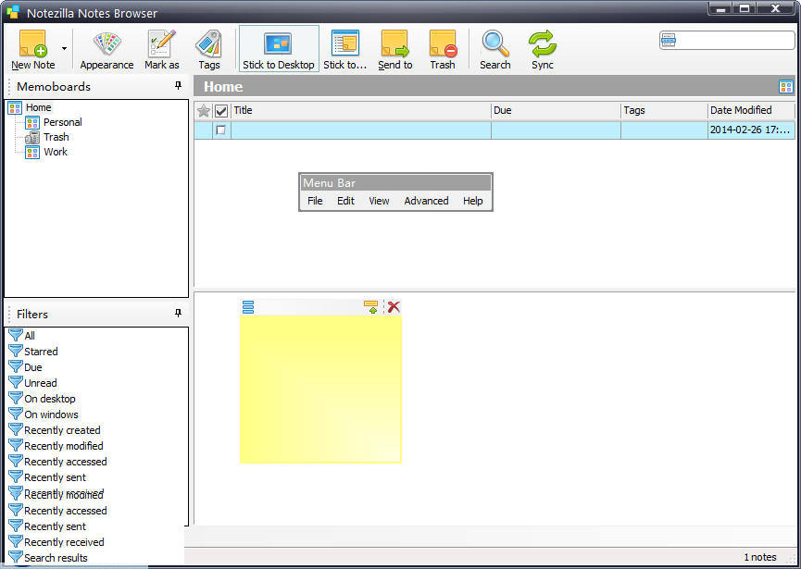The height and width of the screenshot is (569, 801).
Task: Focus the quick search field in toolbar
Action: [x=727, y=41]
